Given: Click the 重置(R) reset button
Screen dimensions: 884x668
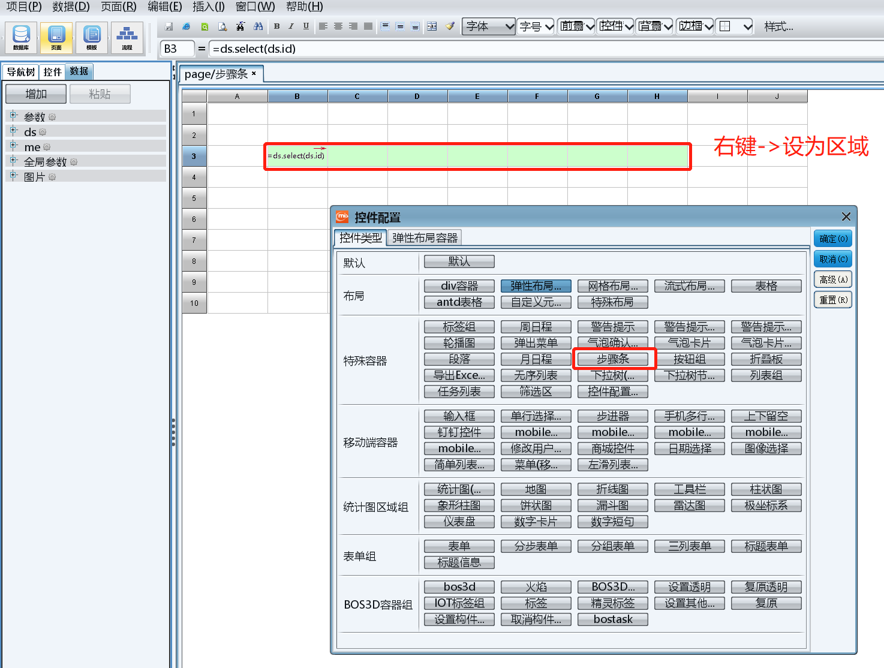Looking at the screenshot, I should [833, 300].
